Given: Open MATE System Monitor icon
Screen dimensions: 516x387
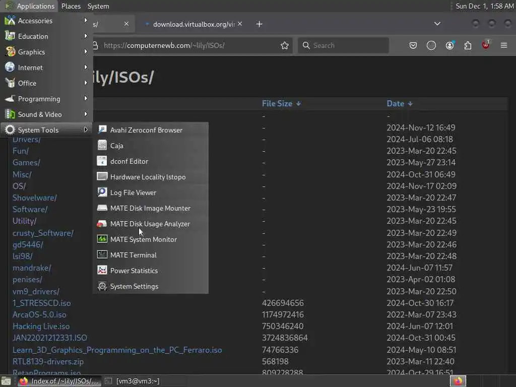Looking at the screenshot, I should pos(102,239).
